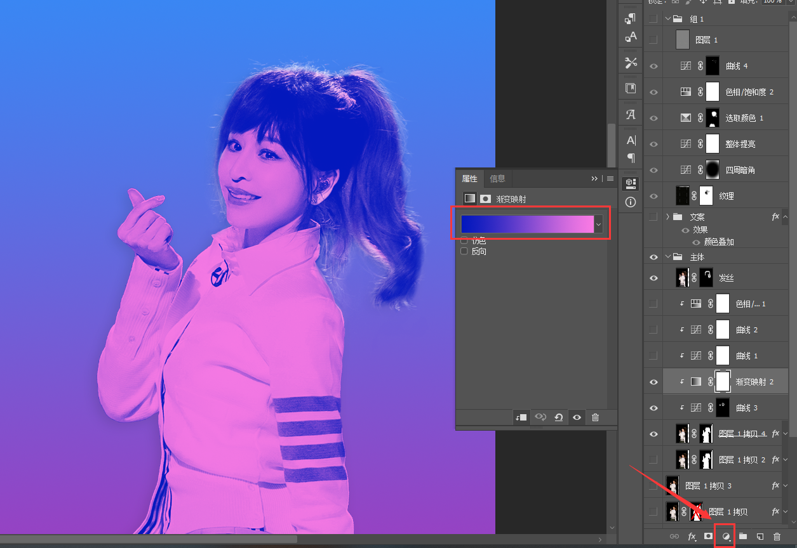
Task: Open the Paragraph panel pilcrow icon
Action: [631, 158]
